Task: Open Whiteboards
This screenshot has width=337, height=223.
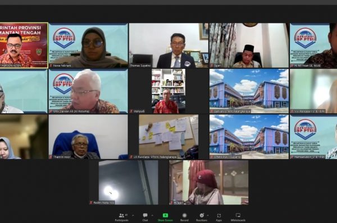Action: click(x=238, y=217)
